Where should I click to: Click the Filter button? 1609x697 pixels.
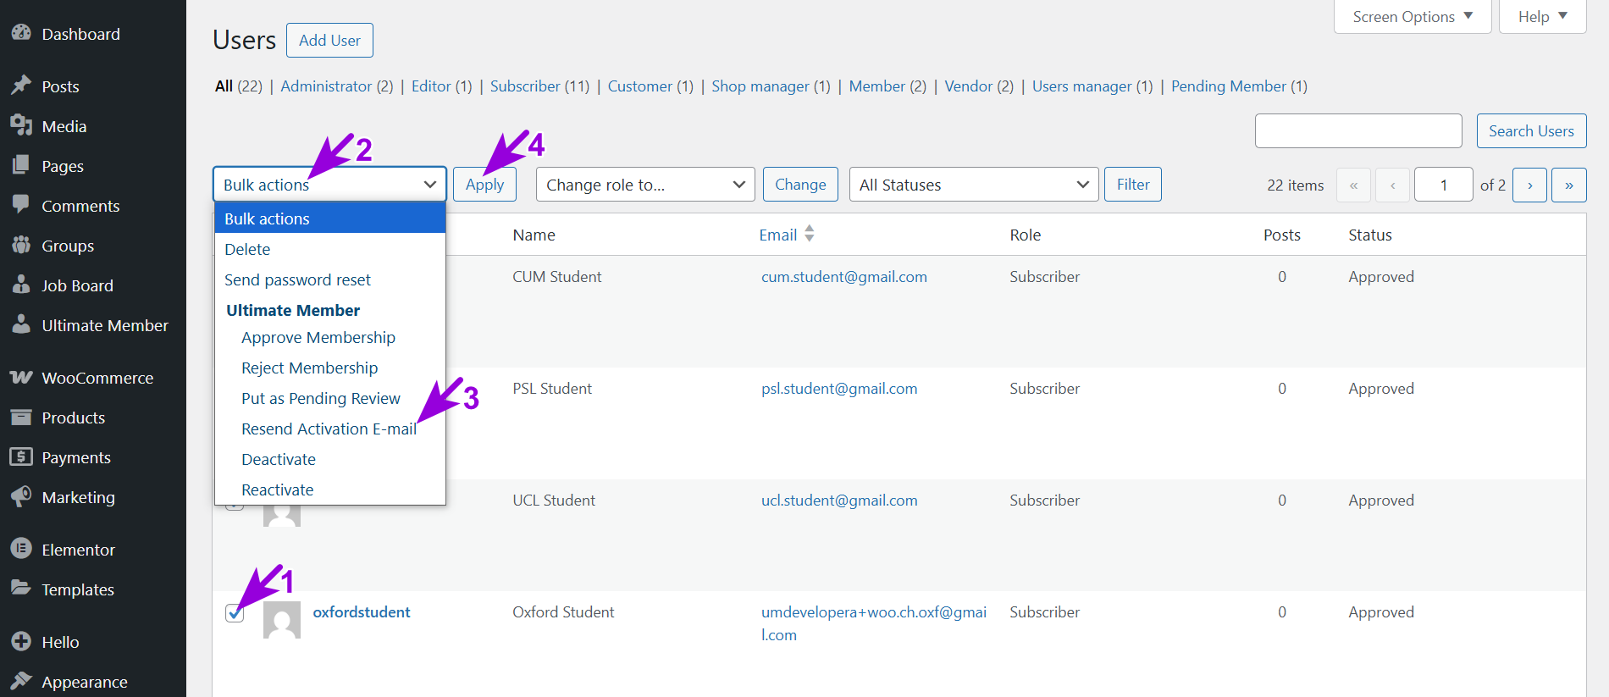[1133, 185]
